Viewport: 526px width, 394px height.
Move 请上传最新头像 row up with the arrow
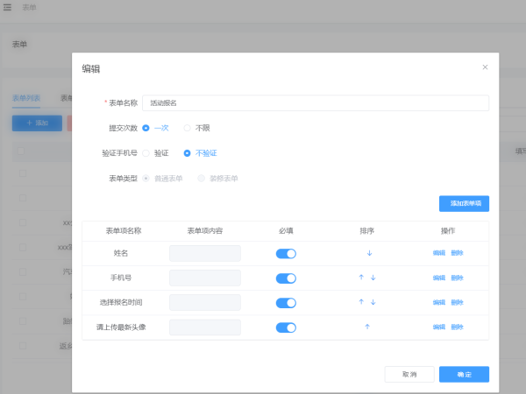click(367, 327)
